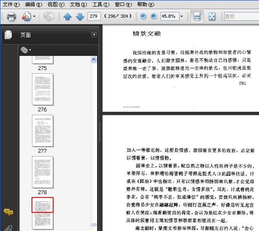Toggle fit one full page view
Screen dimensions: 259x231
212,17
